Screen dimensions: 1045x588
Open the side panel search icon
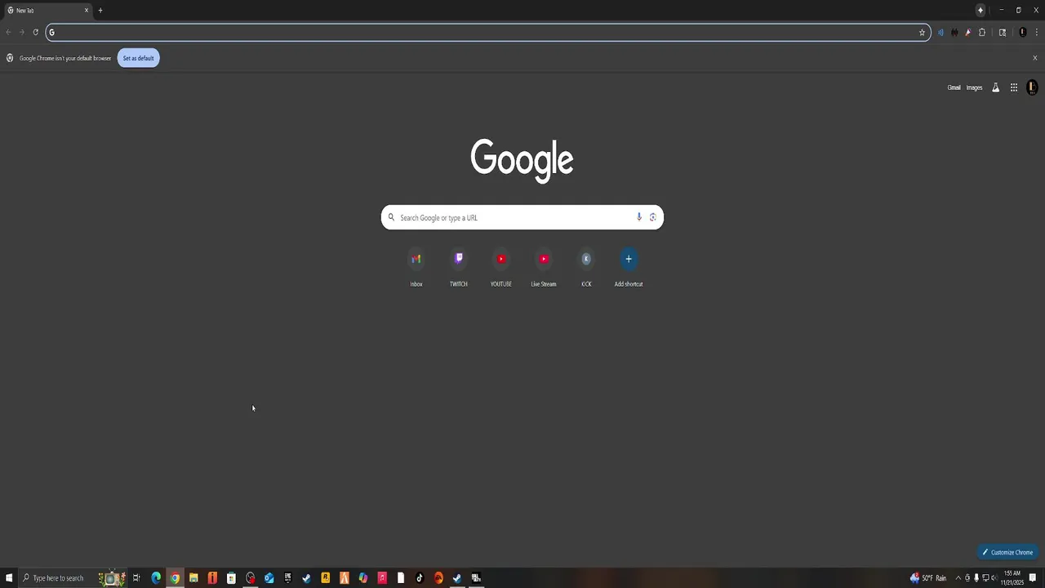(1003, 33)
